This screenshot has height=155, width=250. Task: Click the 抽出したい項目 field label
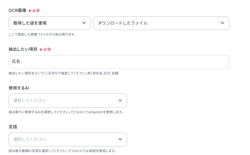23,49
